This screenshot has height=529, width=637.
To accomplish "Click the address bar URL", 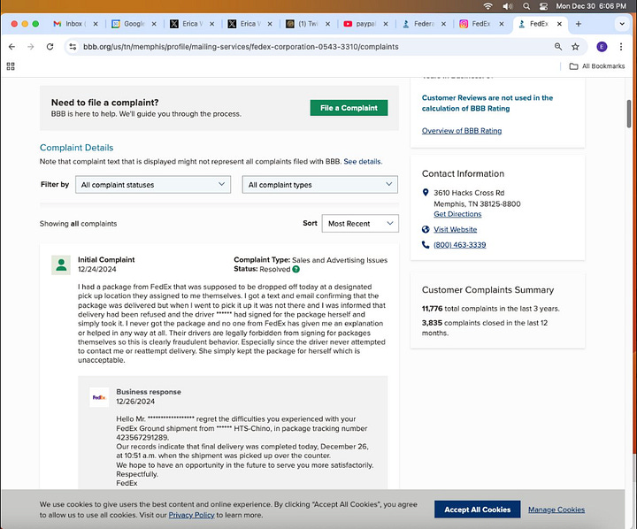I will tap(241, 47).
